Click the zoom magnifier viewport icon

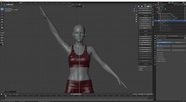coord(136,15)
